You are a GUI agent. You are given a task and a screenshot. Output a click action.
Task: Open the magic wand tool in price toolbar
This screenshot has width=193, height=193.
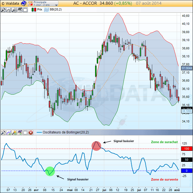14,10
